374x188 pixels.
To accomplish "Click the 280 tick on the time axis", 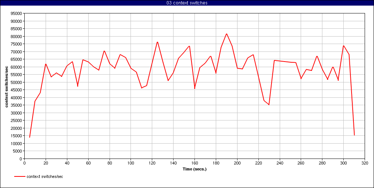I will 322,163.
